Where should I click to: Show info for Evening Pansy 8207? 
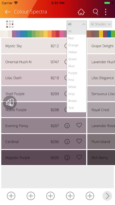tap(67, 126)
